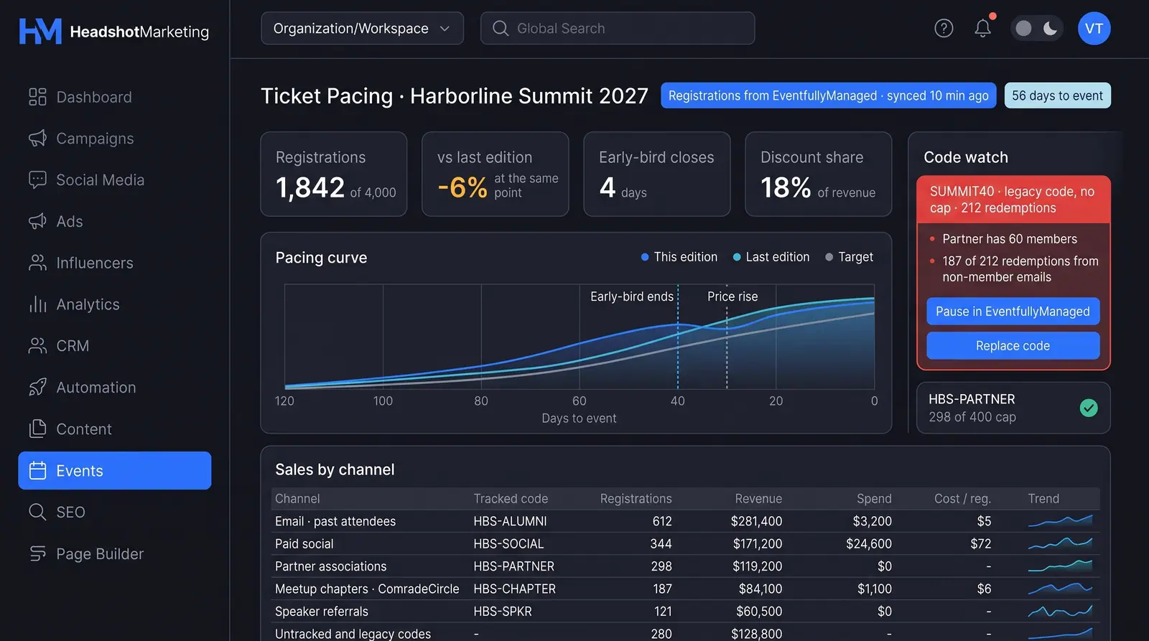The width and height of the screenshot is (1149, 641).
Task: Click the HBS-ALUMNI tracked code cell
Action: pyautogui.click(x=510, y=521)
